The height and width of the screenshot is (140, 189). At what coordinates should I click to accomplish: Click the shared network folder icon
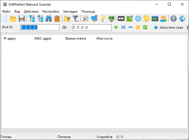(x=147, y=19)
